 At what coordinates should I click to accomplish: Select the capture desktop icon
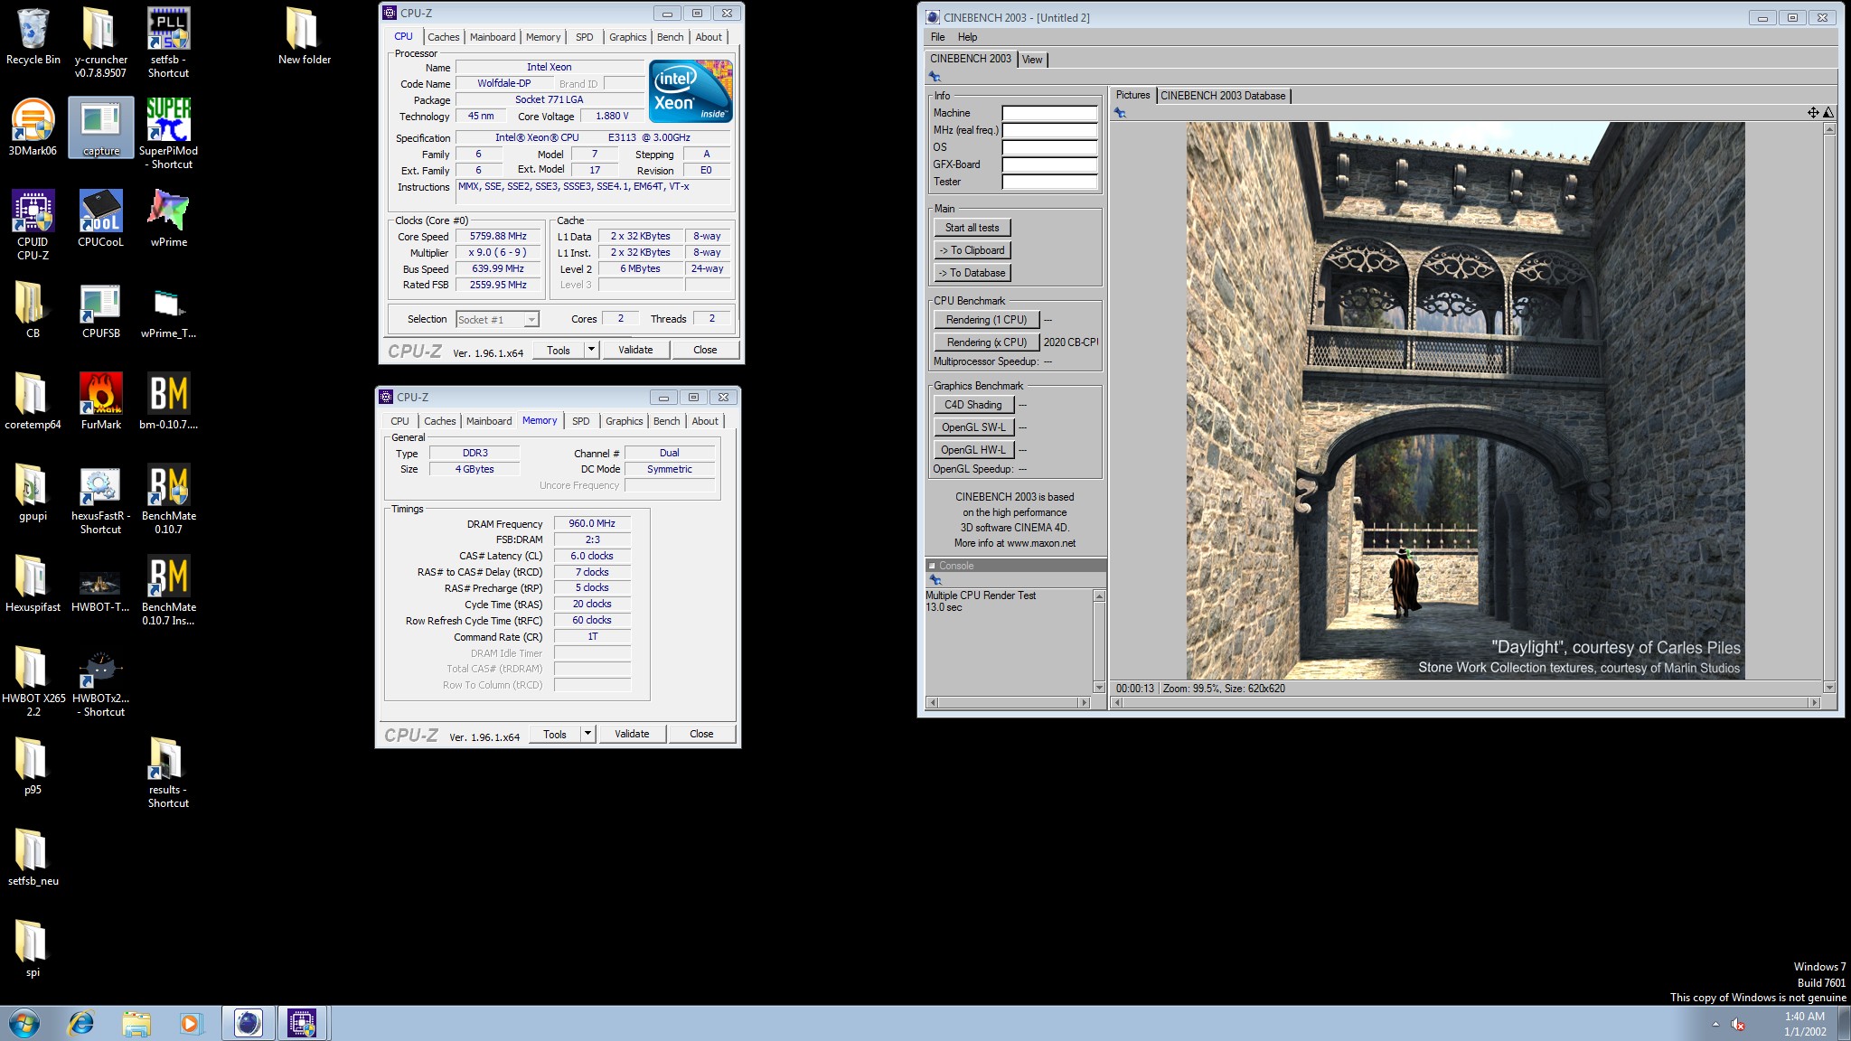pos(100,127)
